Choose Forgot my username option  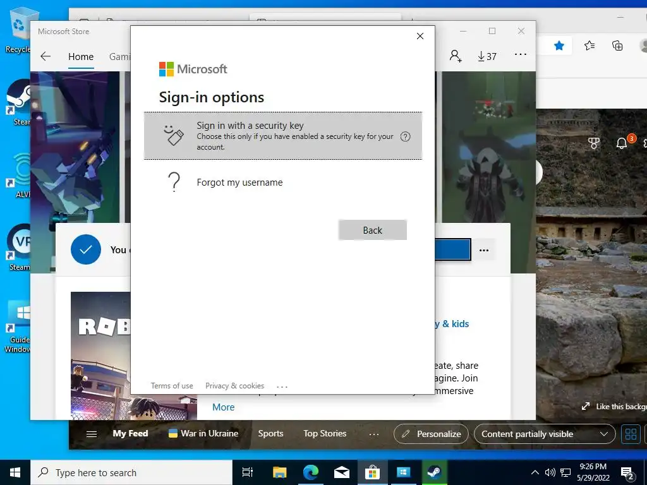283,183
